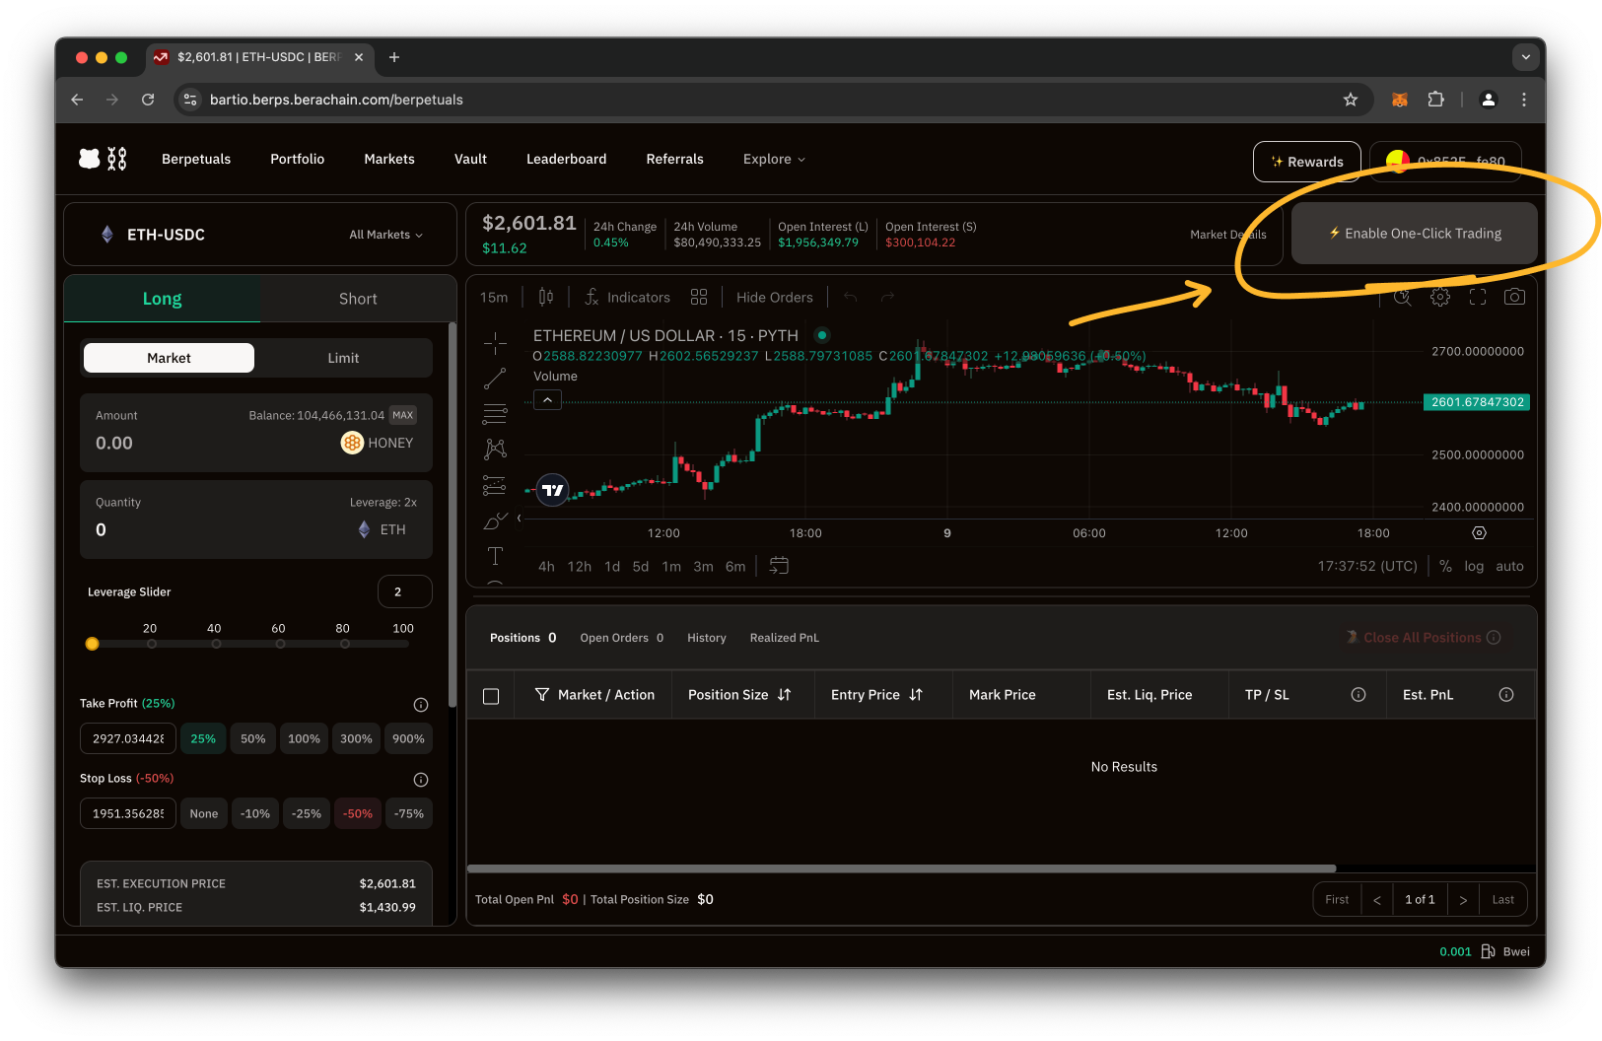
Task: Open chart quick search
Action: (1402, 297)
